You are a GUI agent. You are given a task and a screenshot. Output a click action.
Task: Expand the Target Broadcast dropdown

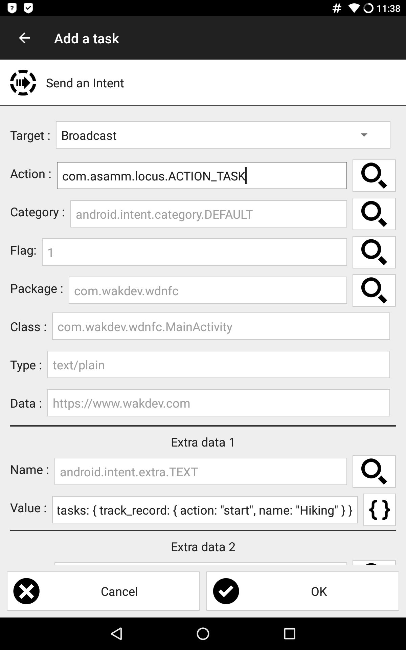(x=223, y=135)
